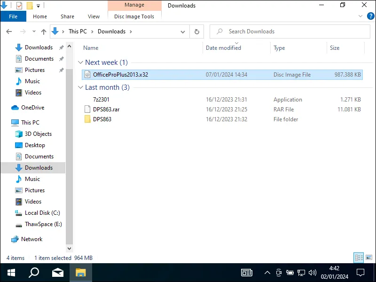Go back to the previous folder
376x282 pixels.
(x=9, y=31)
